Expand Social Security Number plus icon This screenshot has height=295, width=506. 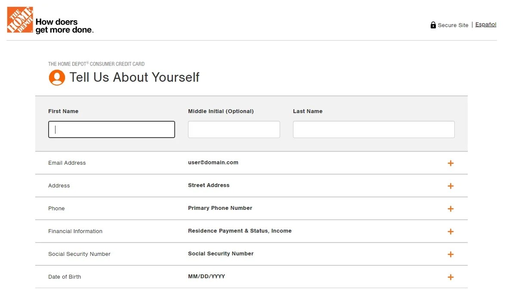[x=450, y=255]
